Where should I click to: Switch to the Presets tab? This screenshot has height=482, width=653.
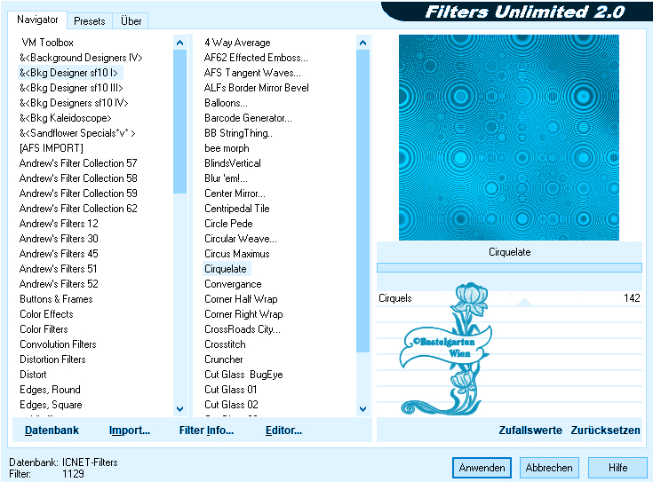pyautogui.click(x=89, y=20)
